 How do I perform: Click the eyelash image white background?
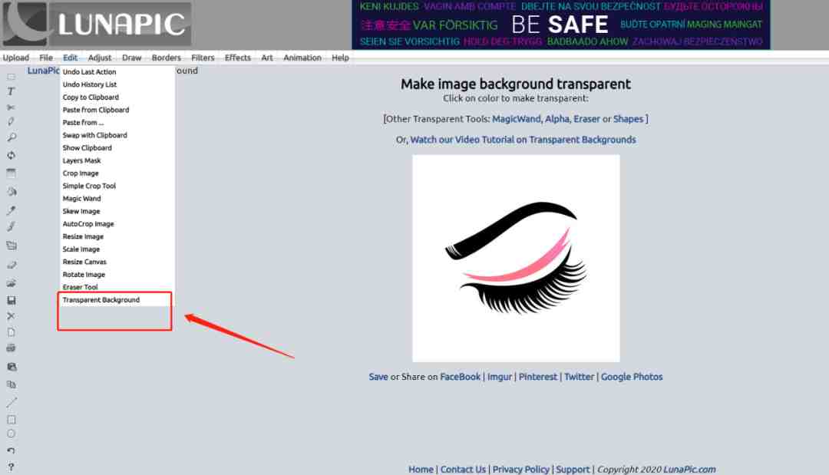click(516, 259)
